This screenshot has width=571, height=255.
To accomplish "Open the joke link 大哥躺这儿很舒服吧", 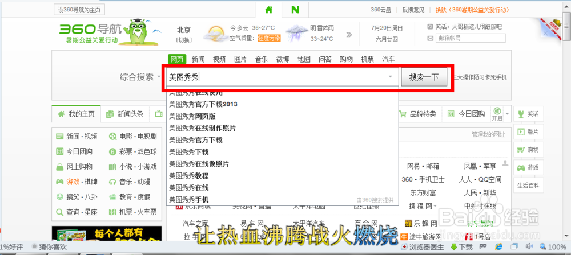I will pyautogui.click(x=477, y=27).
